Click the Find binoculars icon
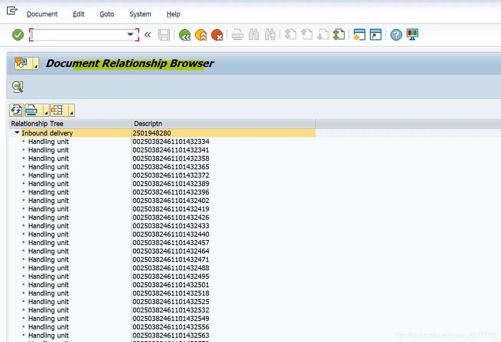Screen dimensions: 501x342 point(254,35)
